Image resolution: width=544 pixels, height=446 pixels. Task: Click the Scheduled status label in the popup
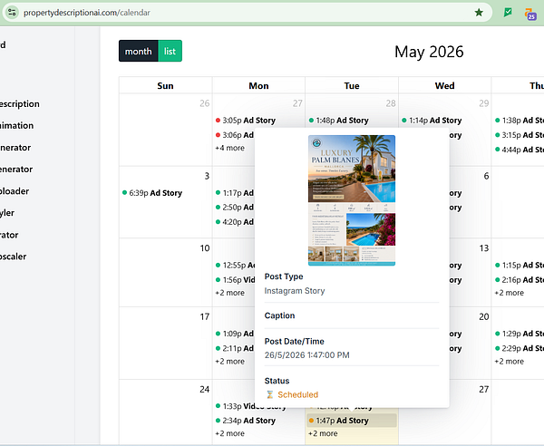coord(297,394)
